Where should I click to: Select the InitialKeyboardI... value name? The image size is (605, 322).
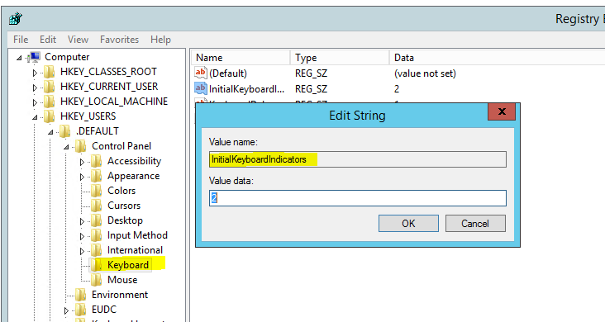246,89
